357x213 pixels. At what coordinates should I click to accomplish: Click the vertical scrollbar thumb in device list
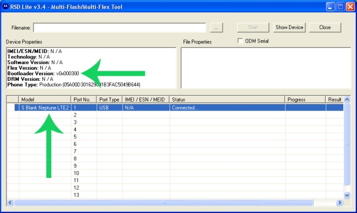coord(347,144)
